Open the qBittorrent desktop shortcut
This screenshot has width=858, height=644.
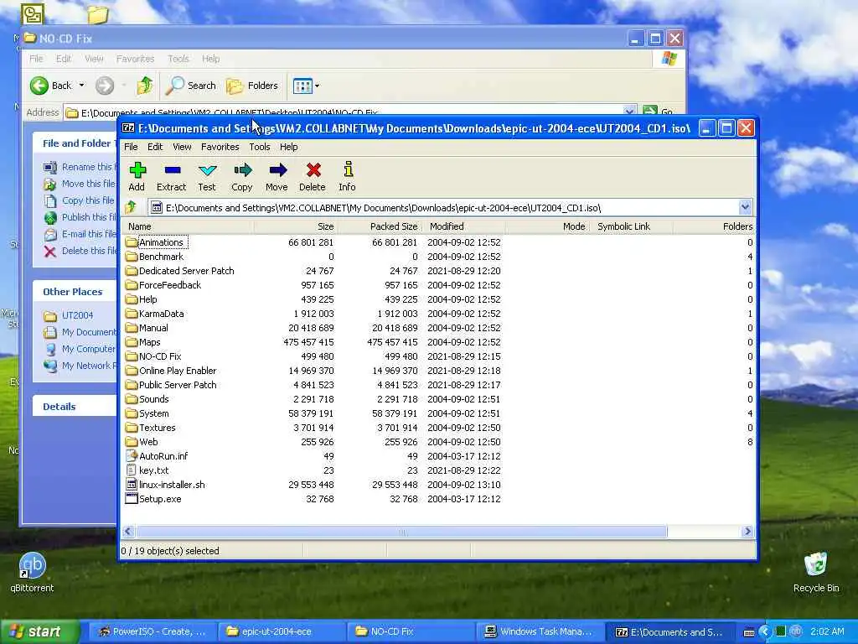click(x=32, y=572)
